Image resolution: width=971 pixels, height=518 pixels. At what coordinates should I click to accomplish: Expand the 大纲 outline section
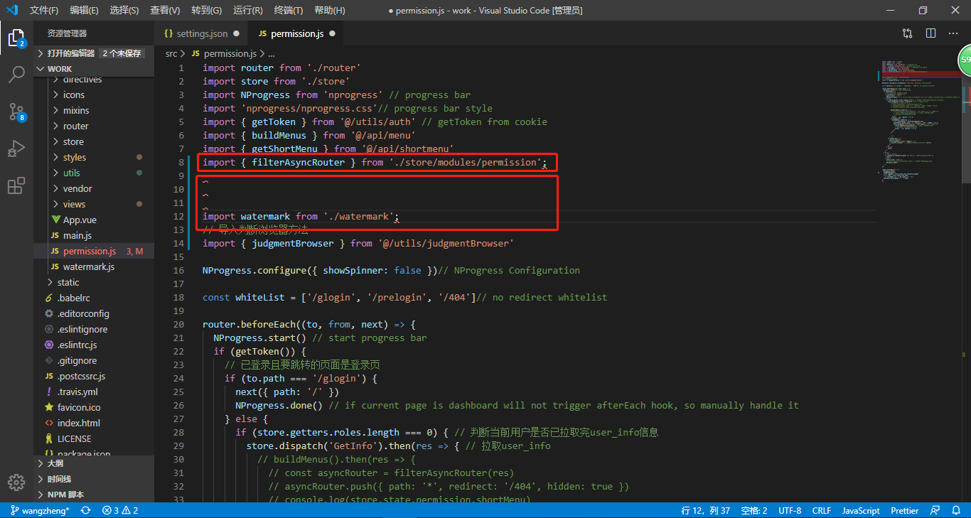point(55,463)
